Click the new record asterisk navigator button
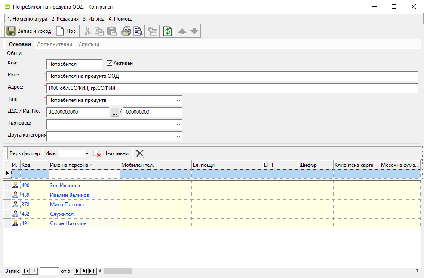This screenshot has height=278, width=424. pyautogui.click(x=92, y=271)
